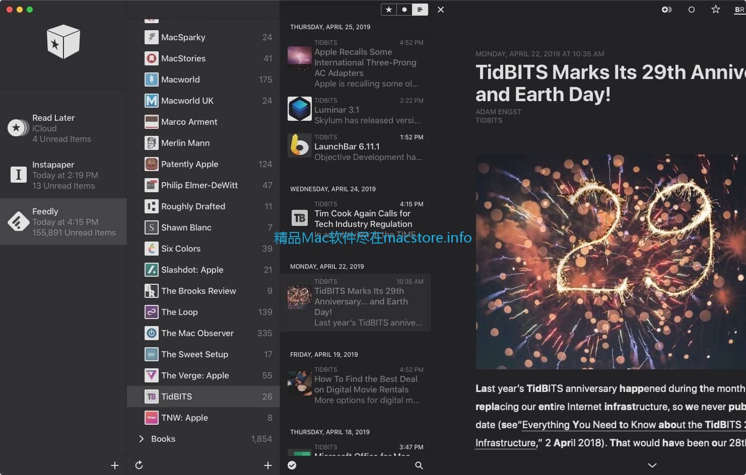
Task: Open Tim Cook Again Calls article
Action: click(356, 220)
